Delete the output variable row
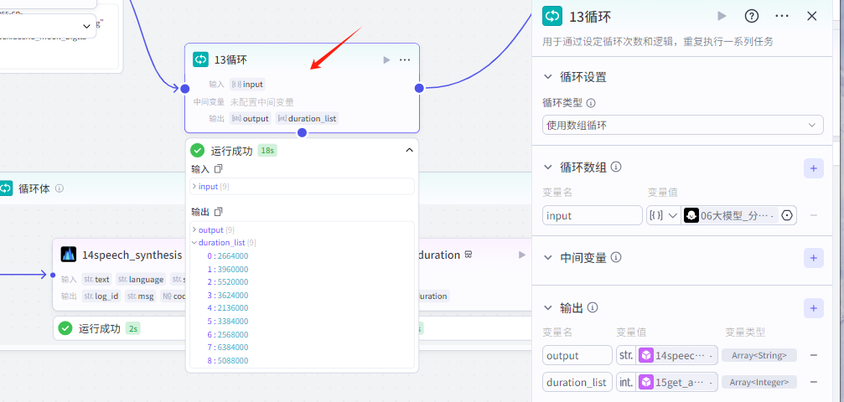 [813, 355]
